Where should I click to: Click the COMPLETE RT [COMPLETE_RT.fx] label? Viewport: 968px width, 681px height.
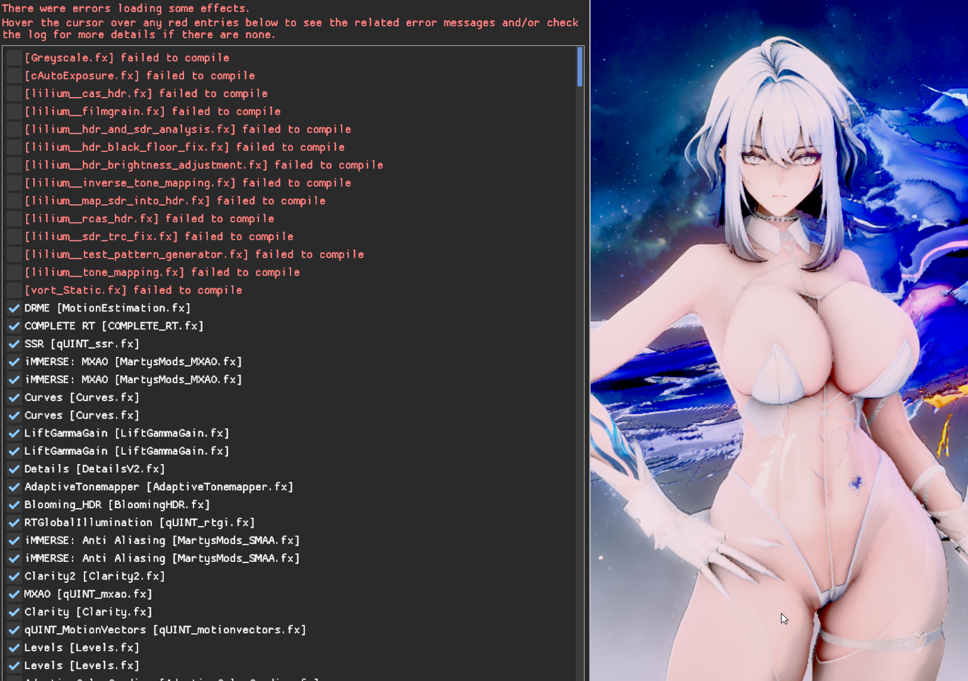[x=114, y=326]
